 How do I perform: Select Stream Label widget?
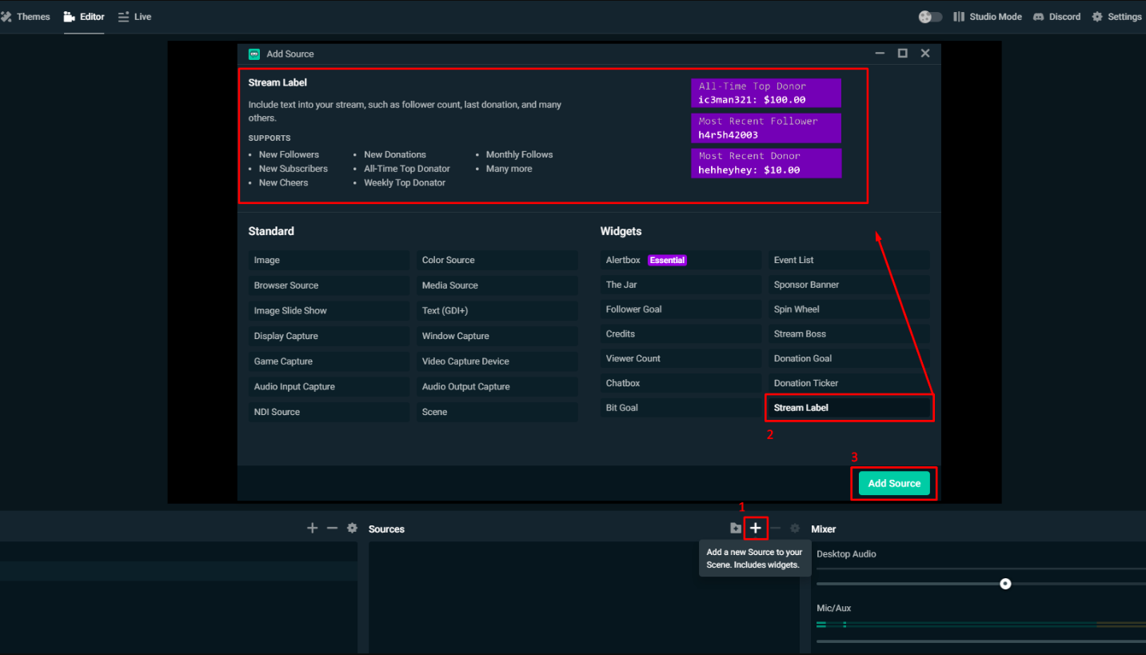point(849,408)
